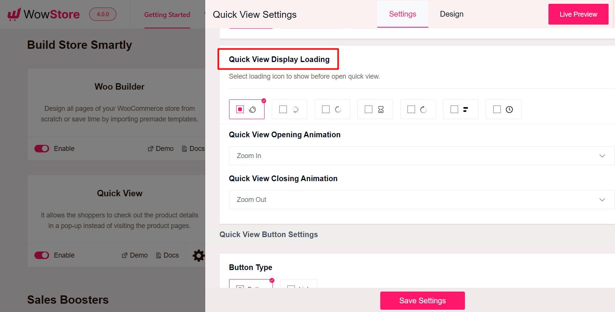Choose the bars loading icon

461,109
